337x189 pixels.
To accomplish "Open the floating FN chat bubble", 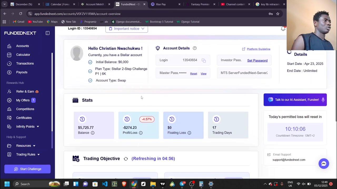I will (x=324, y=164).
